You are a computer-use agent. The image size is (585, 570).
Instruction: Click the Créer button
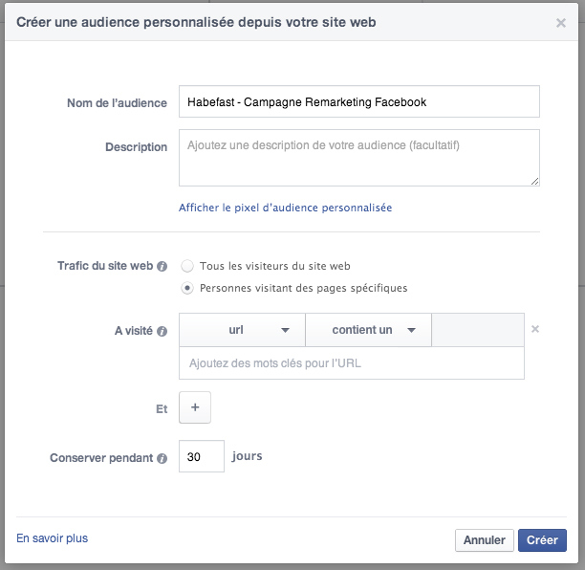coord(542,540)
